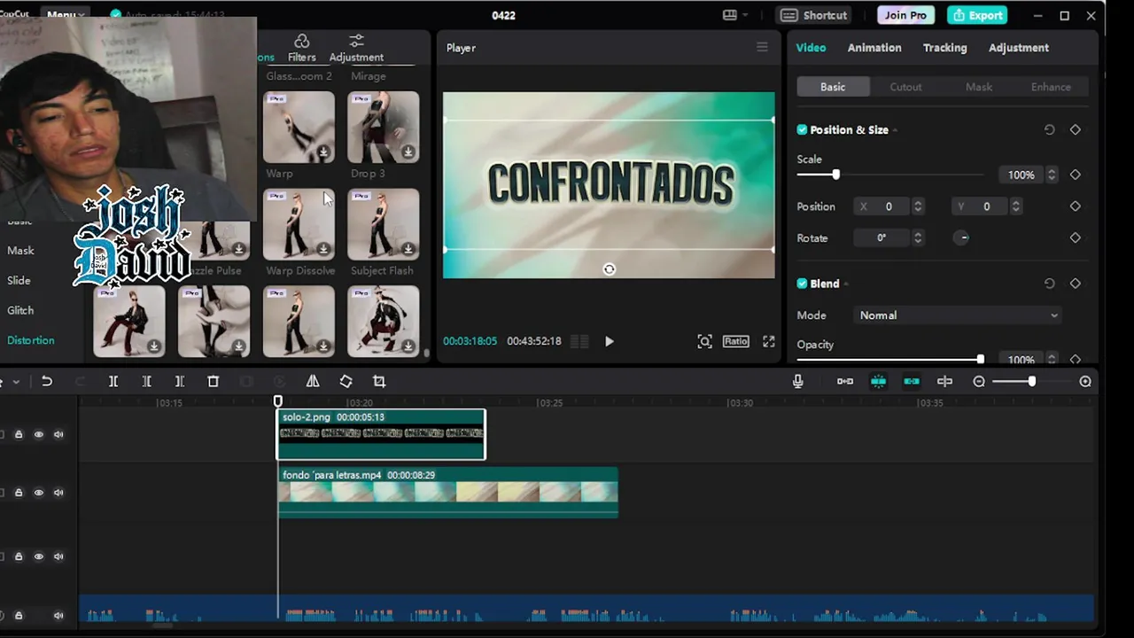Viewport: 1134px width, 638px height.
Task: Zoom in the timeline
Action: 1085,381
